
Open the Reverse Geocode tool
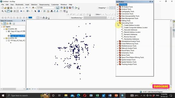point(130,37)
